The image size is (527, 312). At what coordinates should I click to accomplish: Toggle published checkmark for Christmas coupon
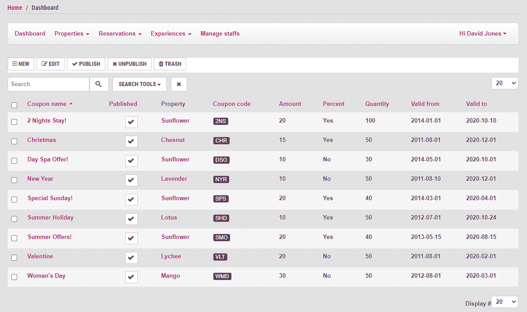(x=131, y=142)
